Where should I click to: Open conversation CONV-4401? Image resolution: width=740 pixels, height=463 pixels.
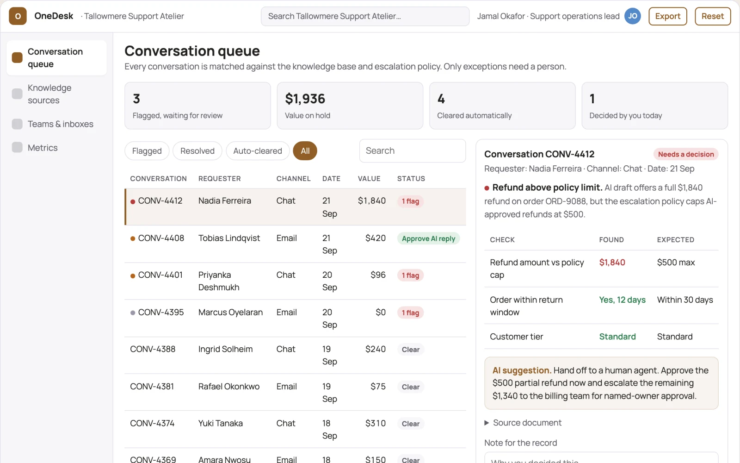tap(296, 281)
